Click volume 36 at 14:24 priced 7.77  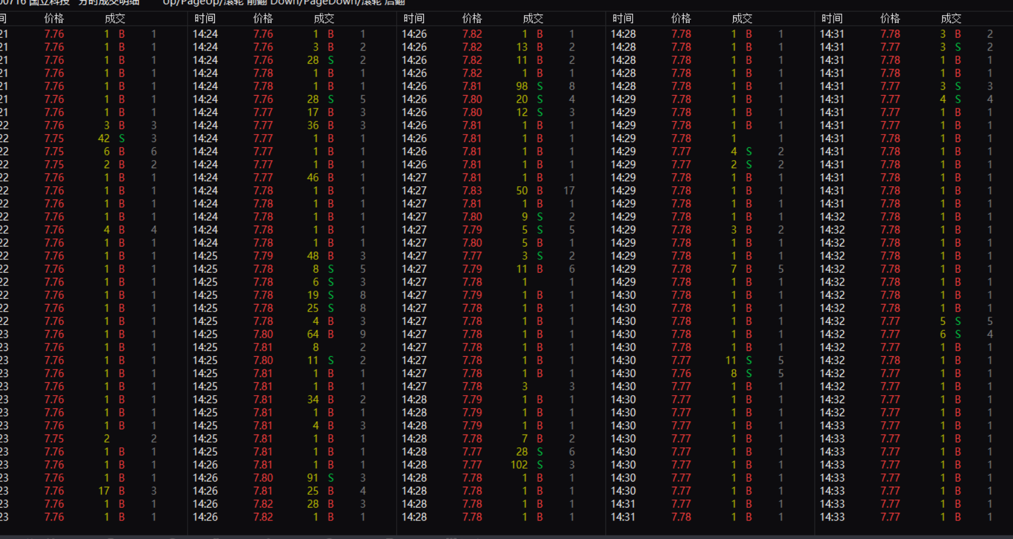click(x=313, y=125)
